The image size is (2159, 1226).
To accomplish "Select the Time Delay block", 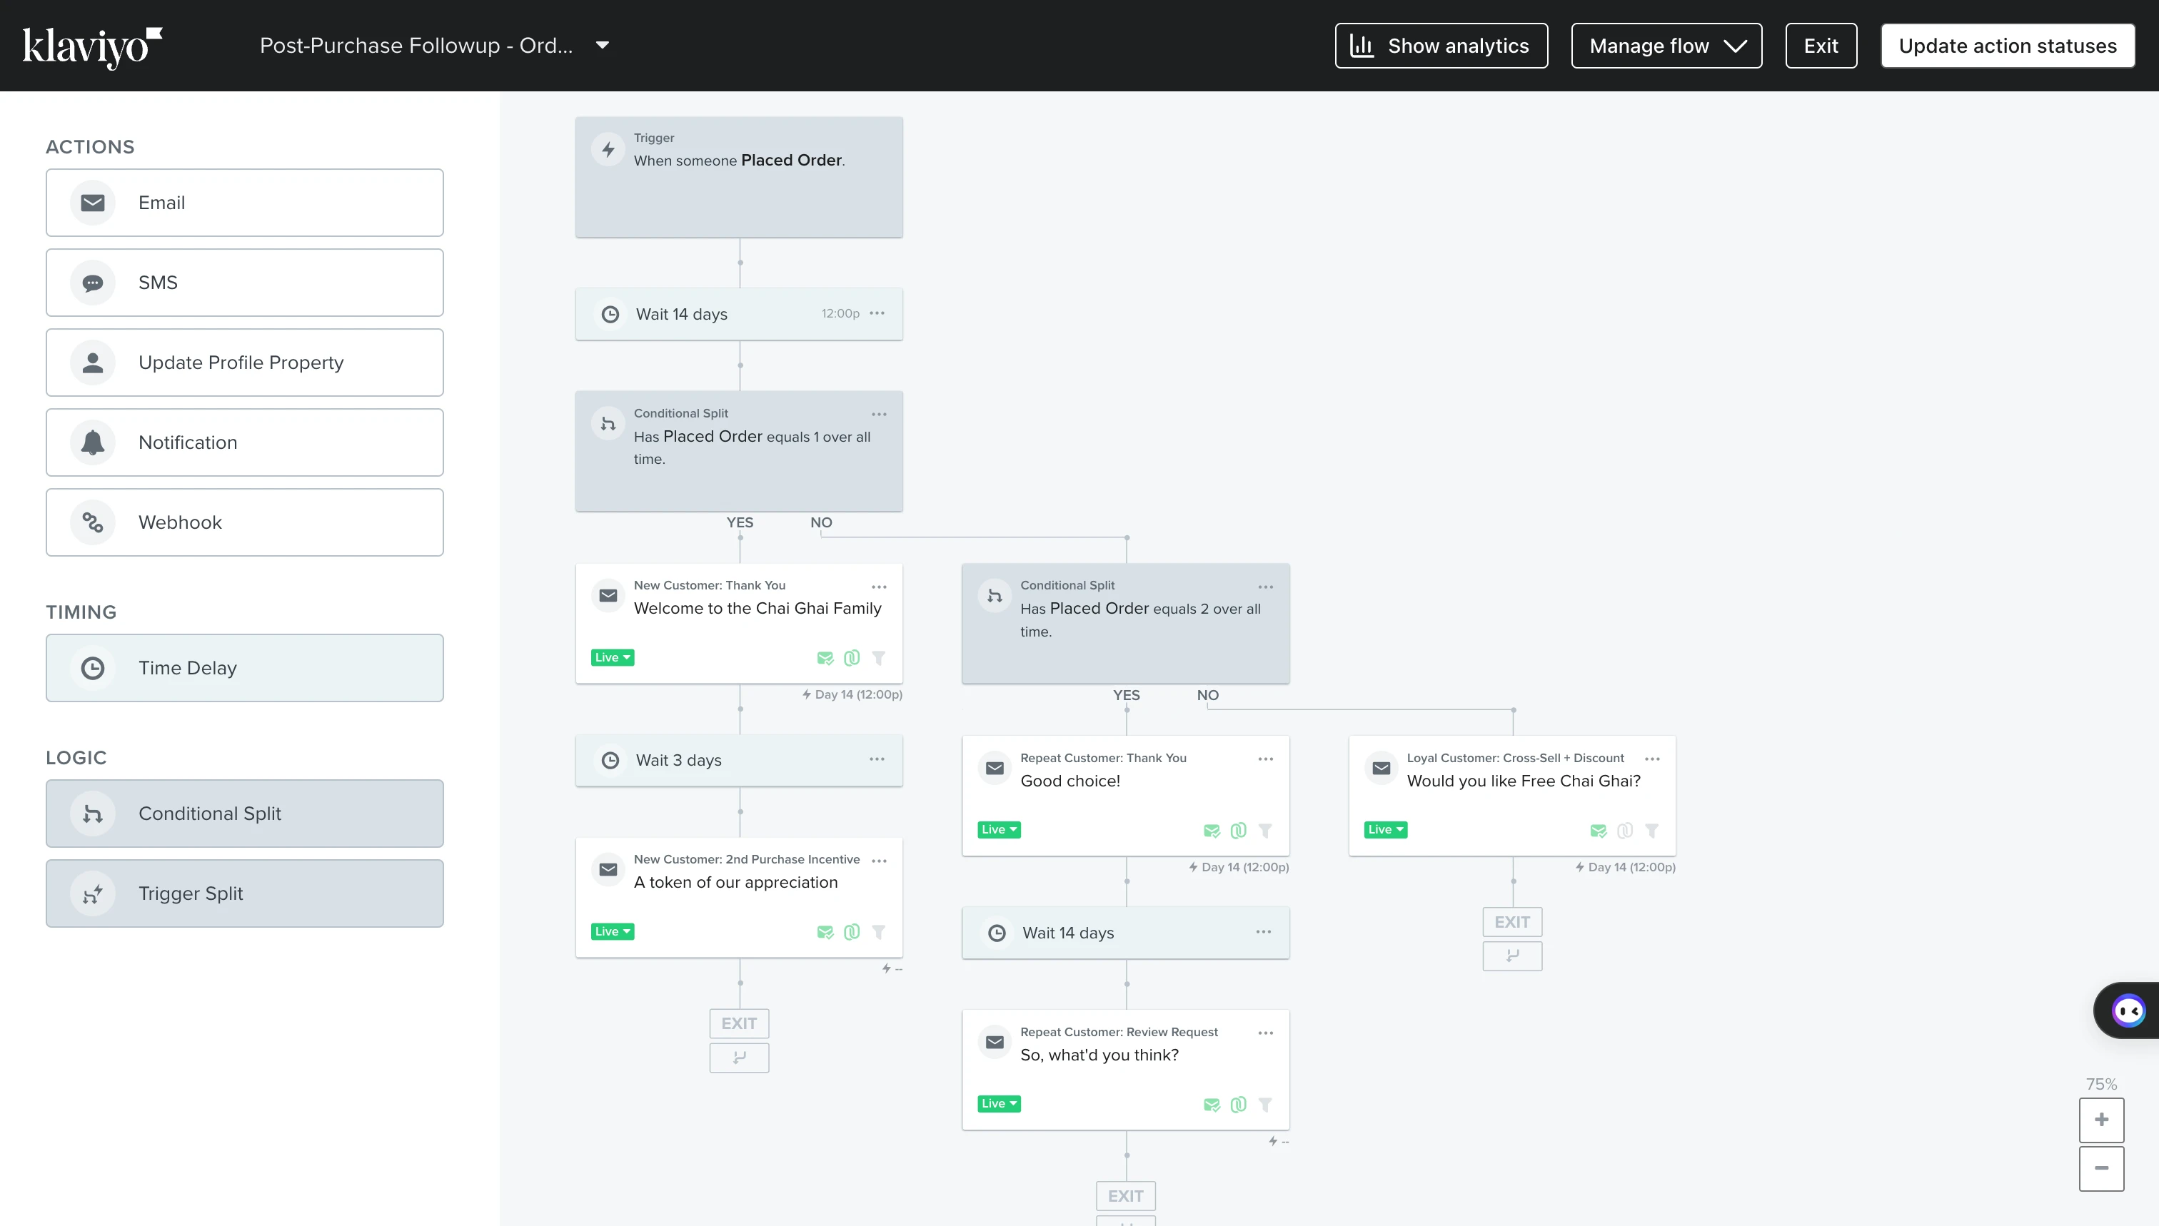I will click(244, 669).
